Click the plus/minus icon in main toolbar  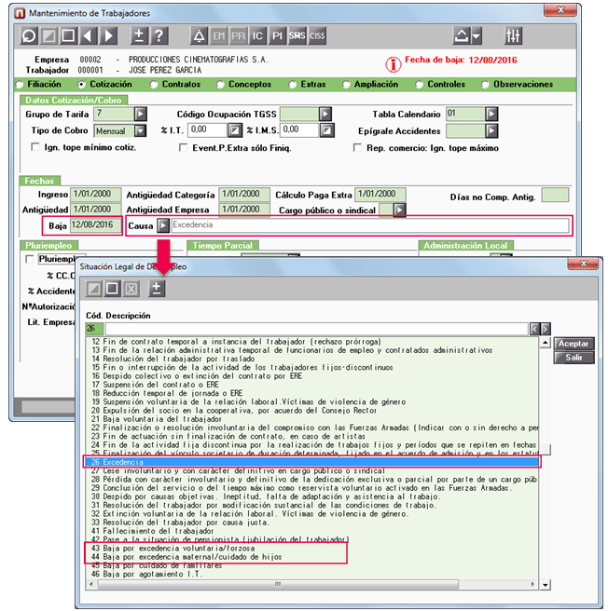[x=139, y=35]
